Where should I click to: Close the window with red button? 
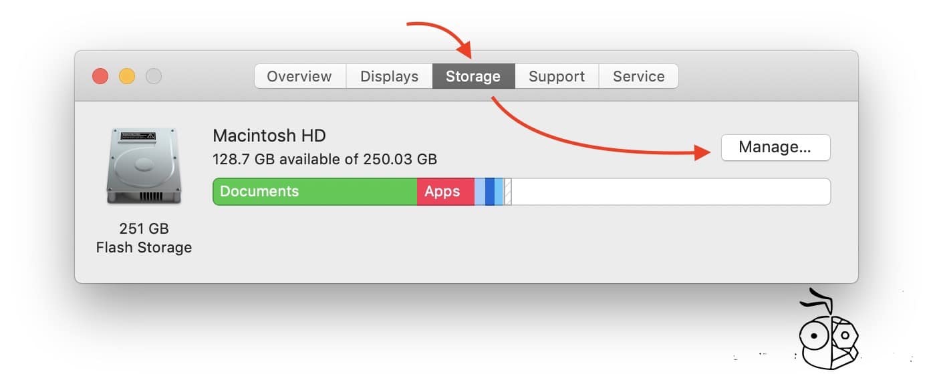(100, 76)
